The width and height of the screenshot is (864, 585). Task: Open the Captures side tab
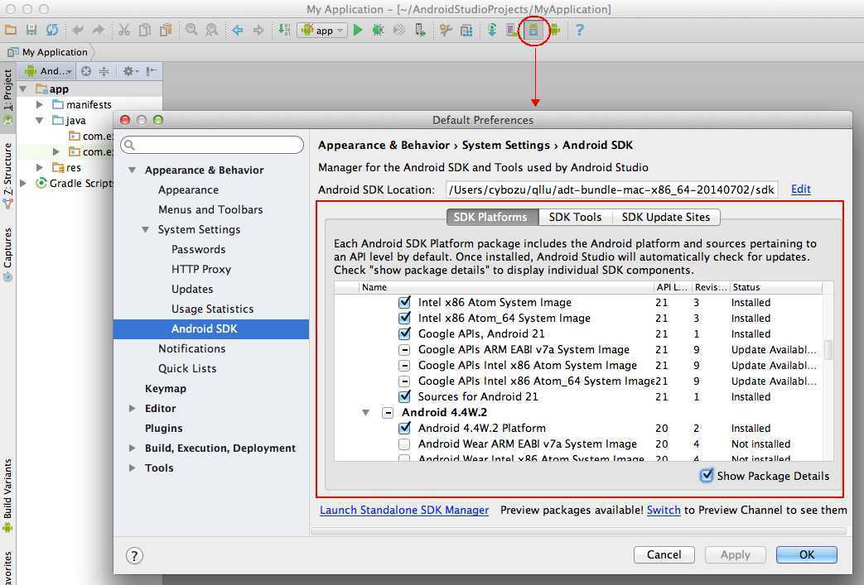(x=7, y=254)
